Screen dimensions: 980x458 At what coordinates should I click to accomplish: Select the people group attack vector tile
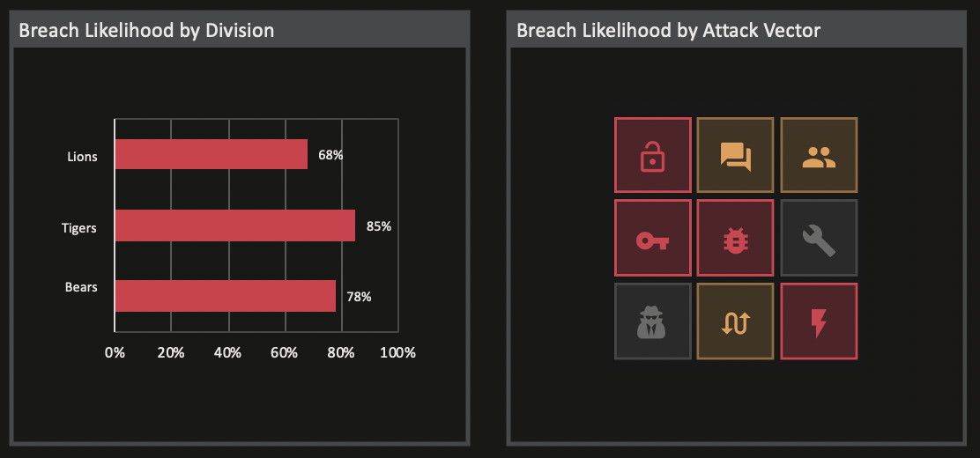pyautogui.click(x=819, y=155)
